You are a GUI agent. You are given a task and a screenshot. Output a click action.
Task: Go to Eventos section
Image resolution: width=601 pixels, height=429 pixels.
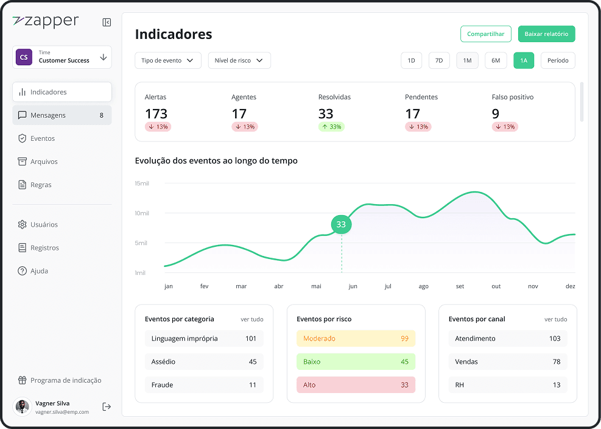click(62, 138)
